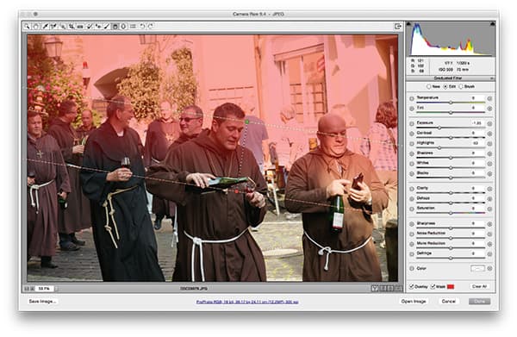Screen dimensions: 517x337
Task: Click the Save Image button
Action: click(x=42, y=302)
